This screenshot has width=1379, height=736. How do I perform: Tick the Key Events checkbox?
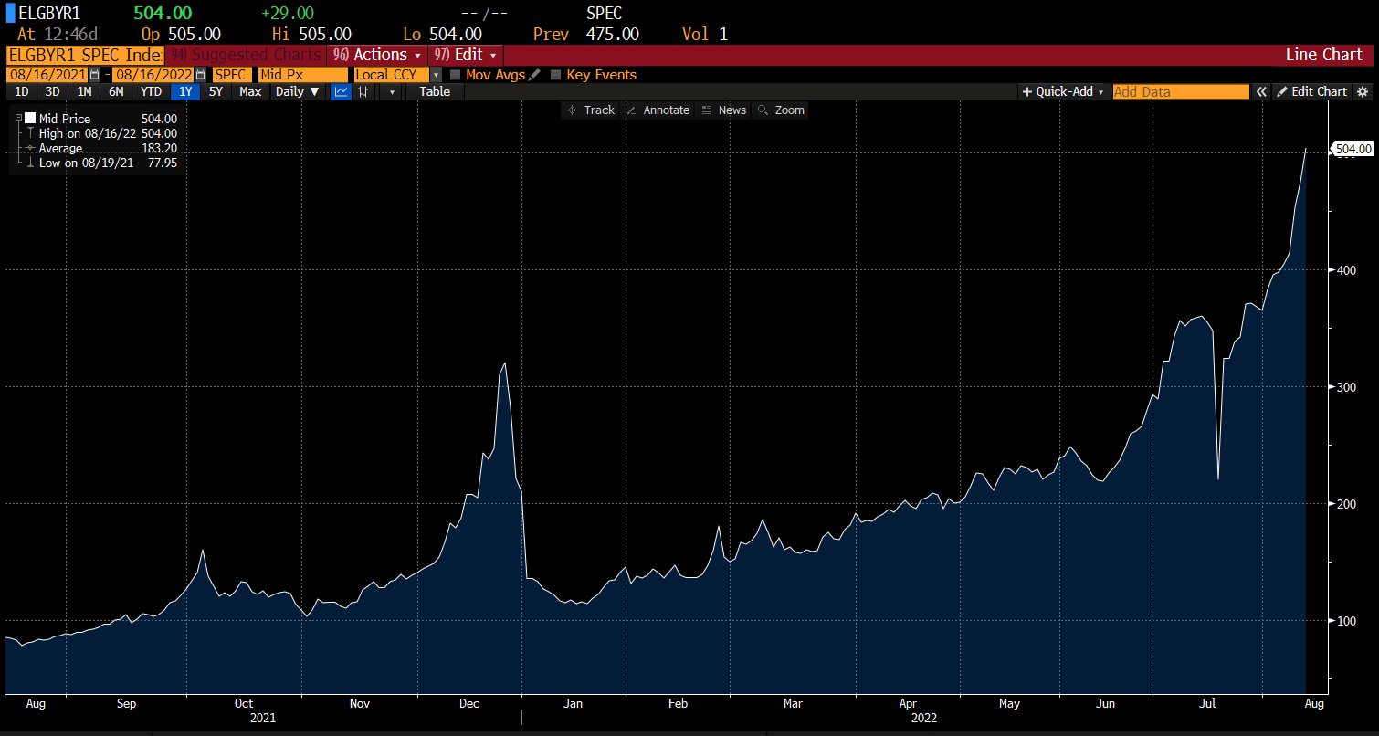click(556, 75)
